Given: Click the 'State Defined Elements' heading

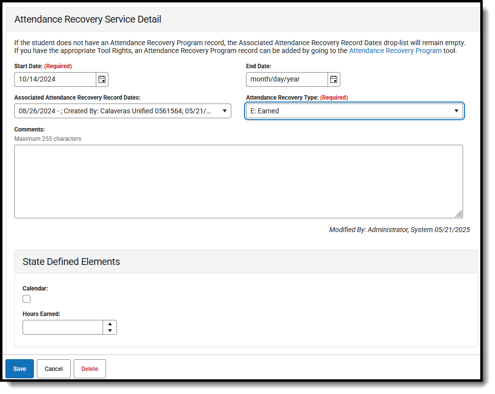Looking at the screenshot, I should 71,262.
